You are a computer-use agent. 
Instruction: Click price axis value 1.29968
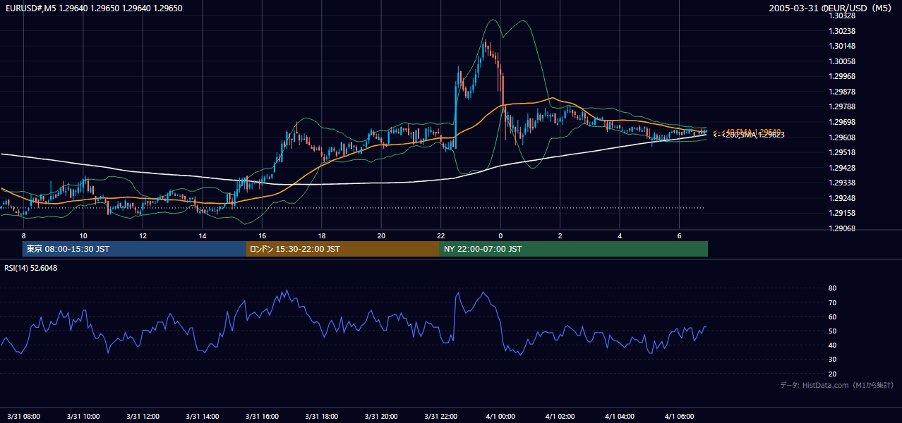(843, 76)
